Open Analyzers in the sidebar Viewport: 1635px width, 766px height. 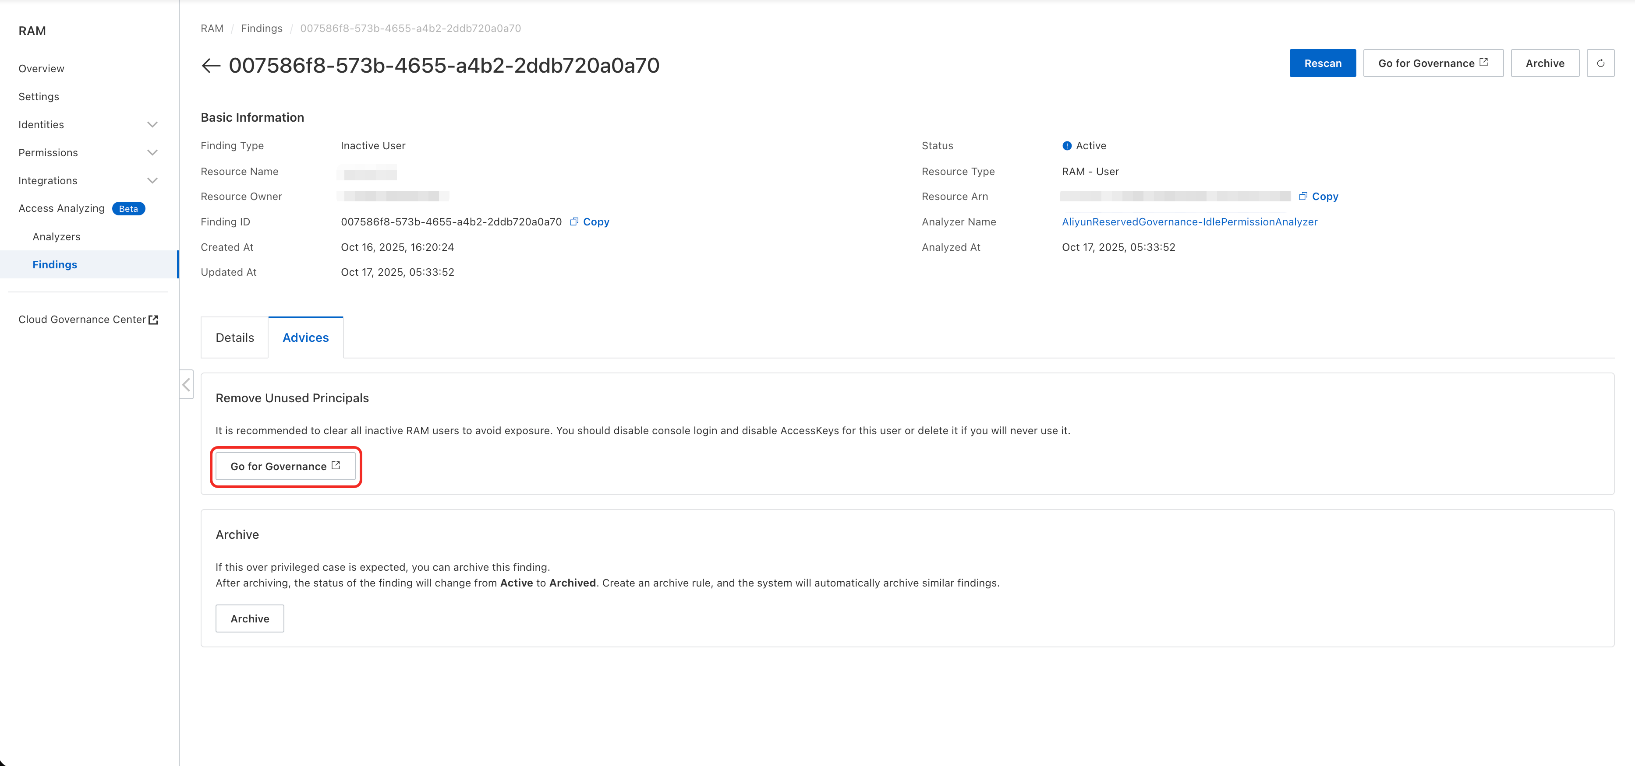pyautogui.click(x=57, y=236)
